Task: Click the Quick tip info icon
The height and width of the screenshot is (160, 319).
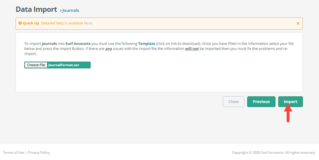Action: point(20,23)
